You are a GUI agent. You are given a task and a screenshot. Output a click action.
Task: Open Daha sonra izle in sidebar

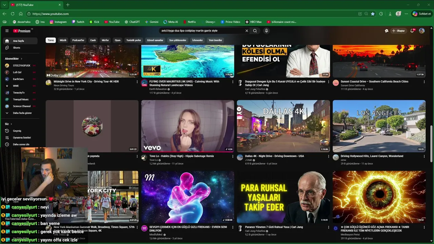(20, 144)
